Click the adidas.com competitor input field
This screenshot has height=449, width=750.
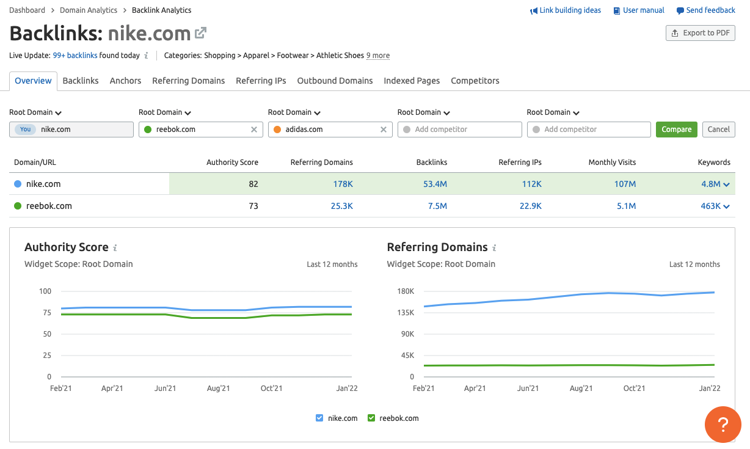click(330, 130)
